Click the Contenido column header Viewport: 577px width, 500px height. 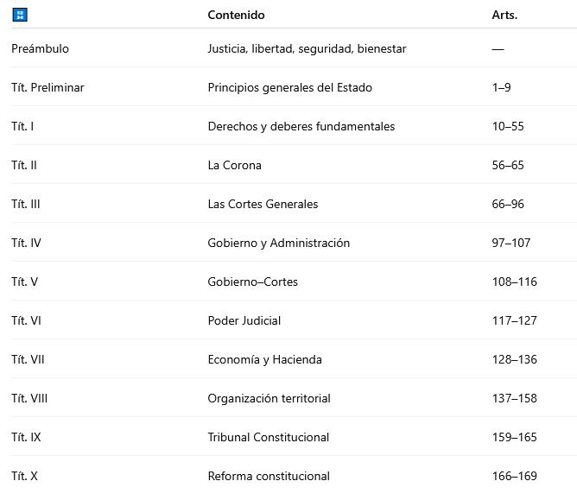pos(236,15)
